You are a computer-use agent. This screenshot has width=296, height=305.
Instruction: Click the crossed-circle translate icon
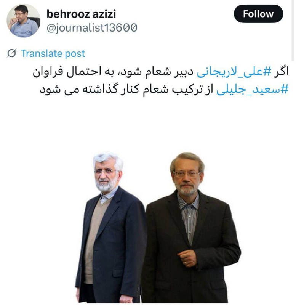pyautogui.click(x=11, y=53)
